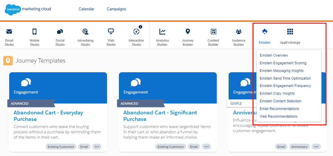Viewport: 333px width, 156px height.
Task: Click the Einstein icon
Action: coord(265,32)
